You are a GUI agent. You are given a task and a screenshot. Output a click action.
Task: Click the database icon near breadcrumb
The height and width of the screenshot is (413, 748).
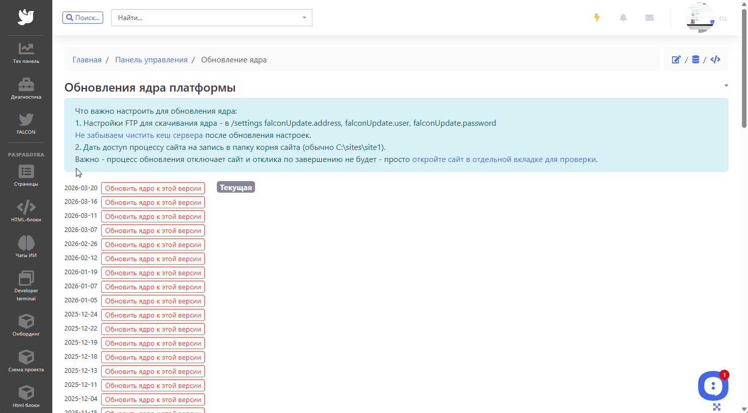(x=696, y=59)
